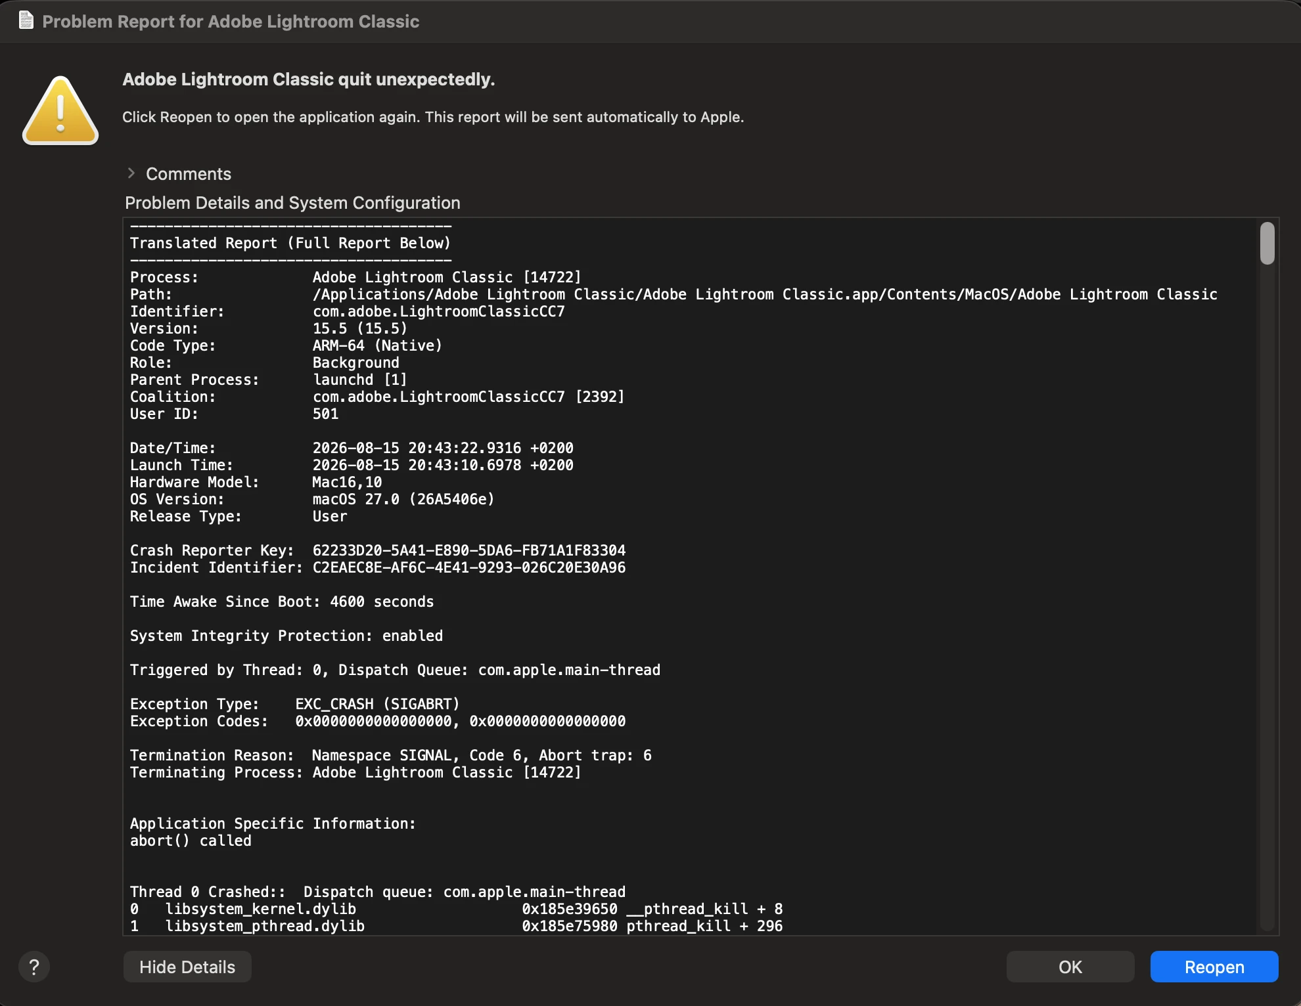Image resolution: width=1301 pixels, height=1006 pixels.
Task: Click the 'Comments' label
Action: (x=189, y=174)
